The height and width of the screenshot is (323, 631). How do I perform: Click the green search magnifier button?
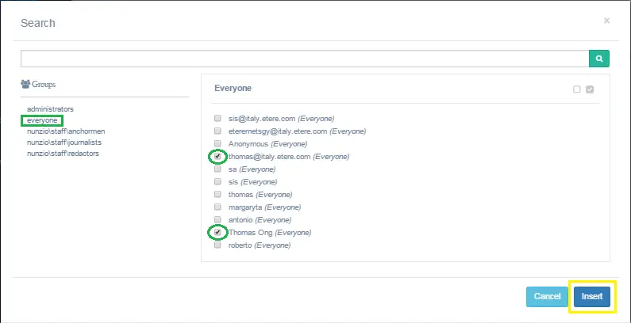599,59
